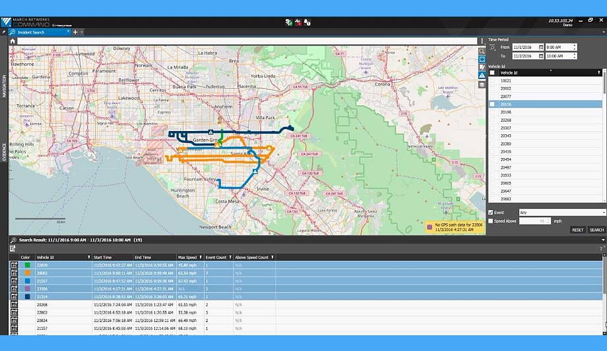
Task: Check the box for vehicle 20077
Action: [492, 96]
